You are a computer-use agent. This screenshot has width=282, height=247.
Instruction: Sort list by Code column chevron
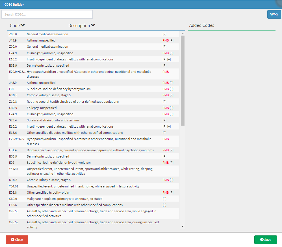(23, 25)
